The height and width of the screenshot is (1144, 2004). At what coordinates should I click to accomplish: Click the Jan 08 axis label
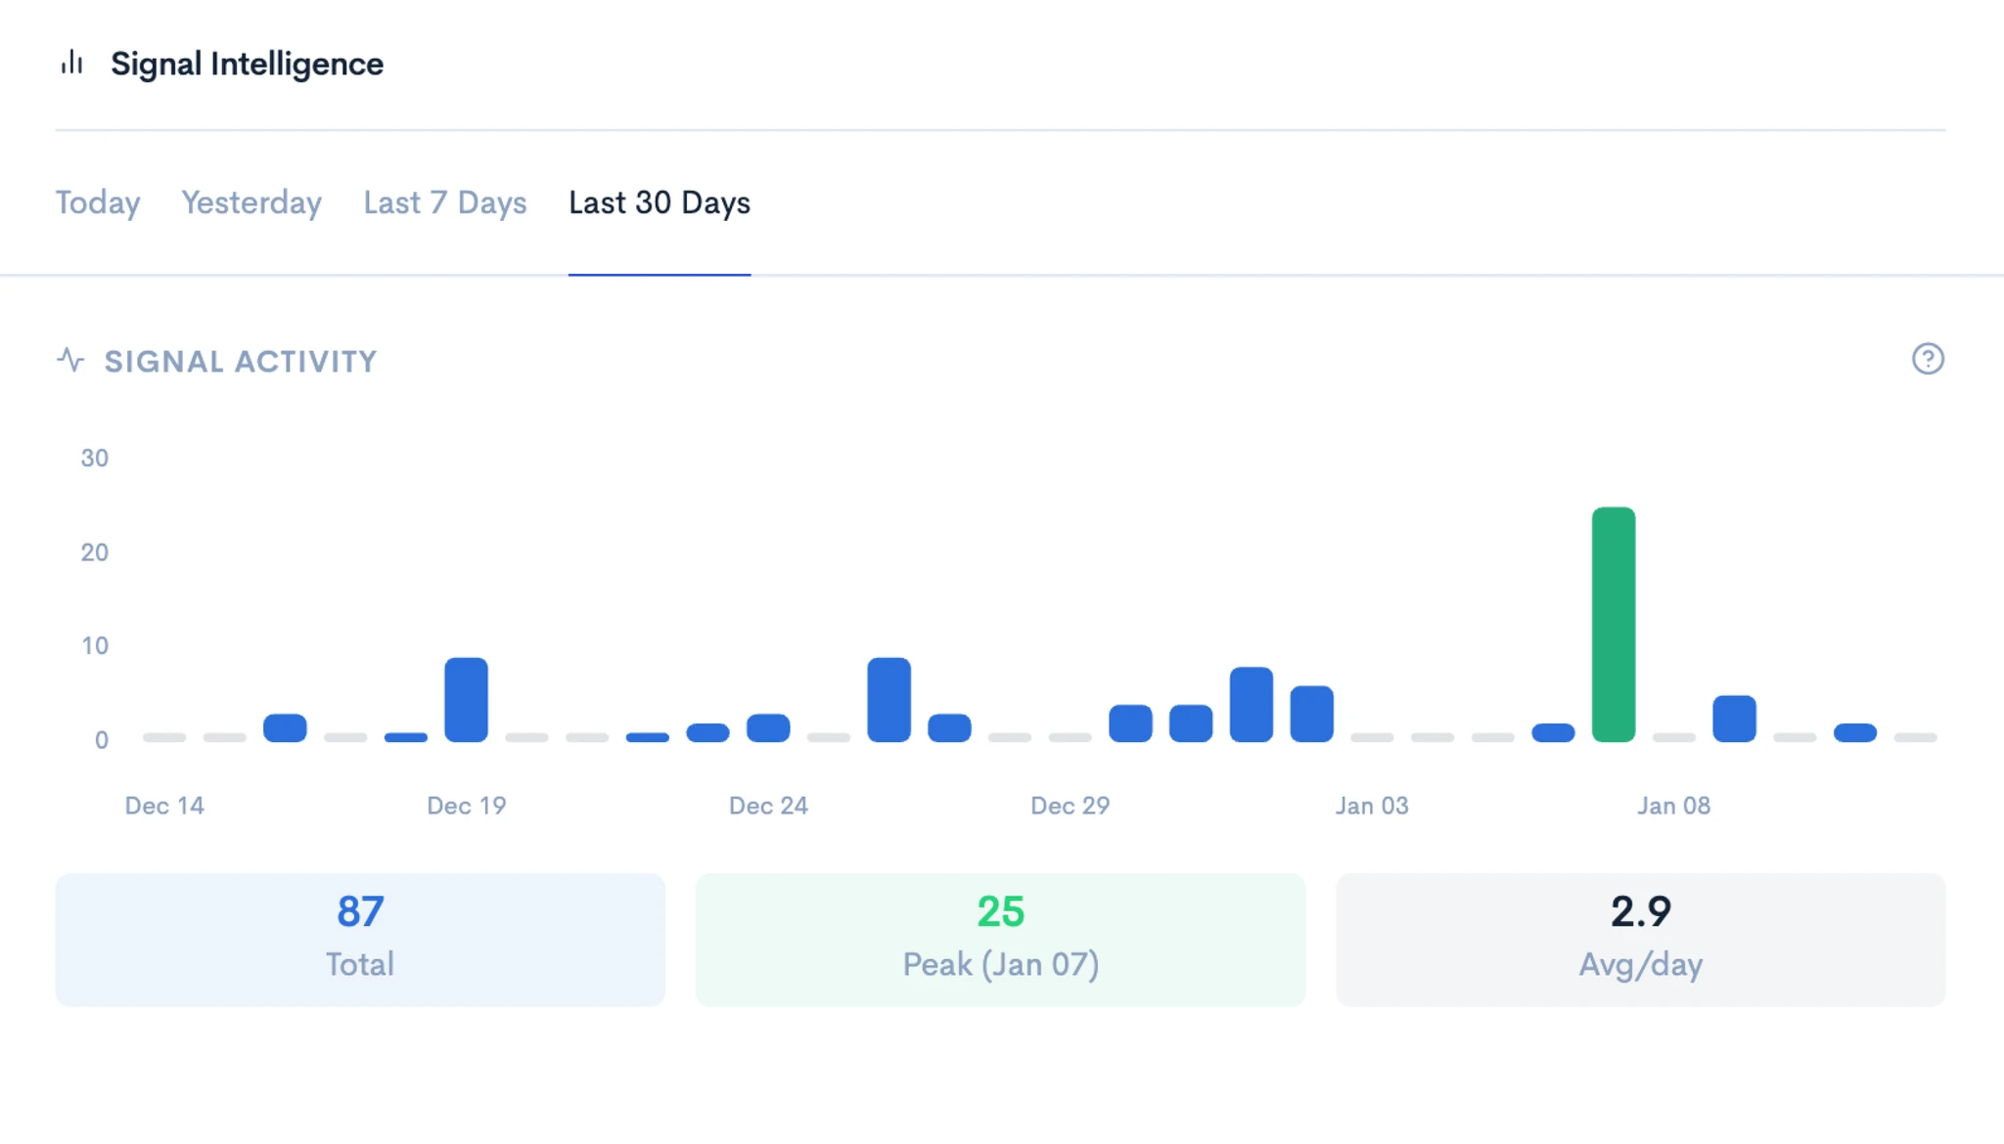(1674, 806)
